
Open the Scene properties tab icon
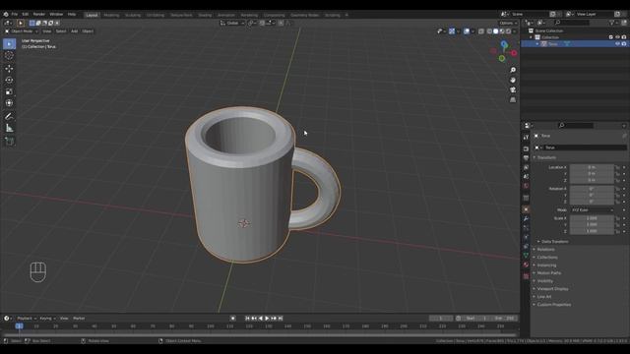pyautogui.click(x=526, y=176)
